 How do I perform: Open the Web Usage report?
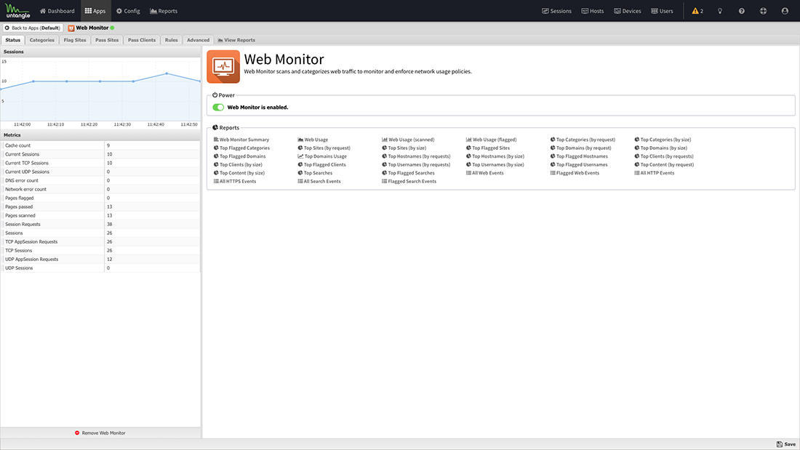313,140
